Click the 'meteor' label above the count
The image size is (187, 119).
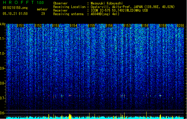point(42,9)
